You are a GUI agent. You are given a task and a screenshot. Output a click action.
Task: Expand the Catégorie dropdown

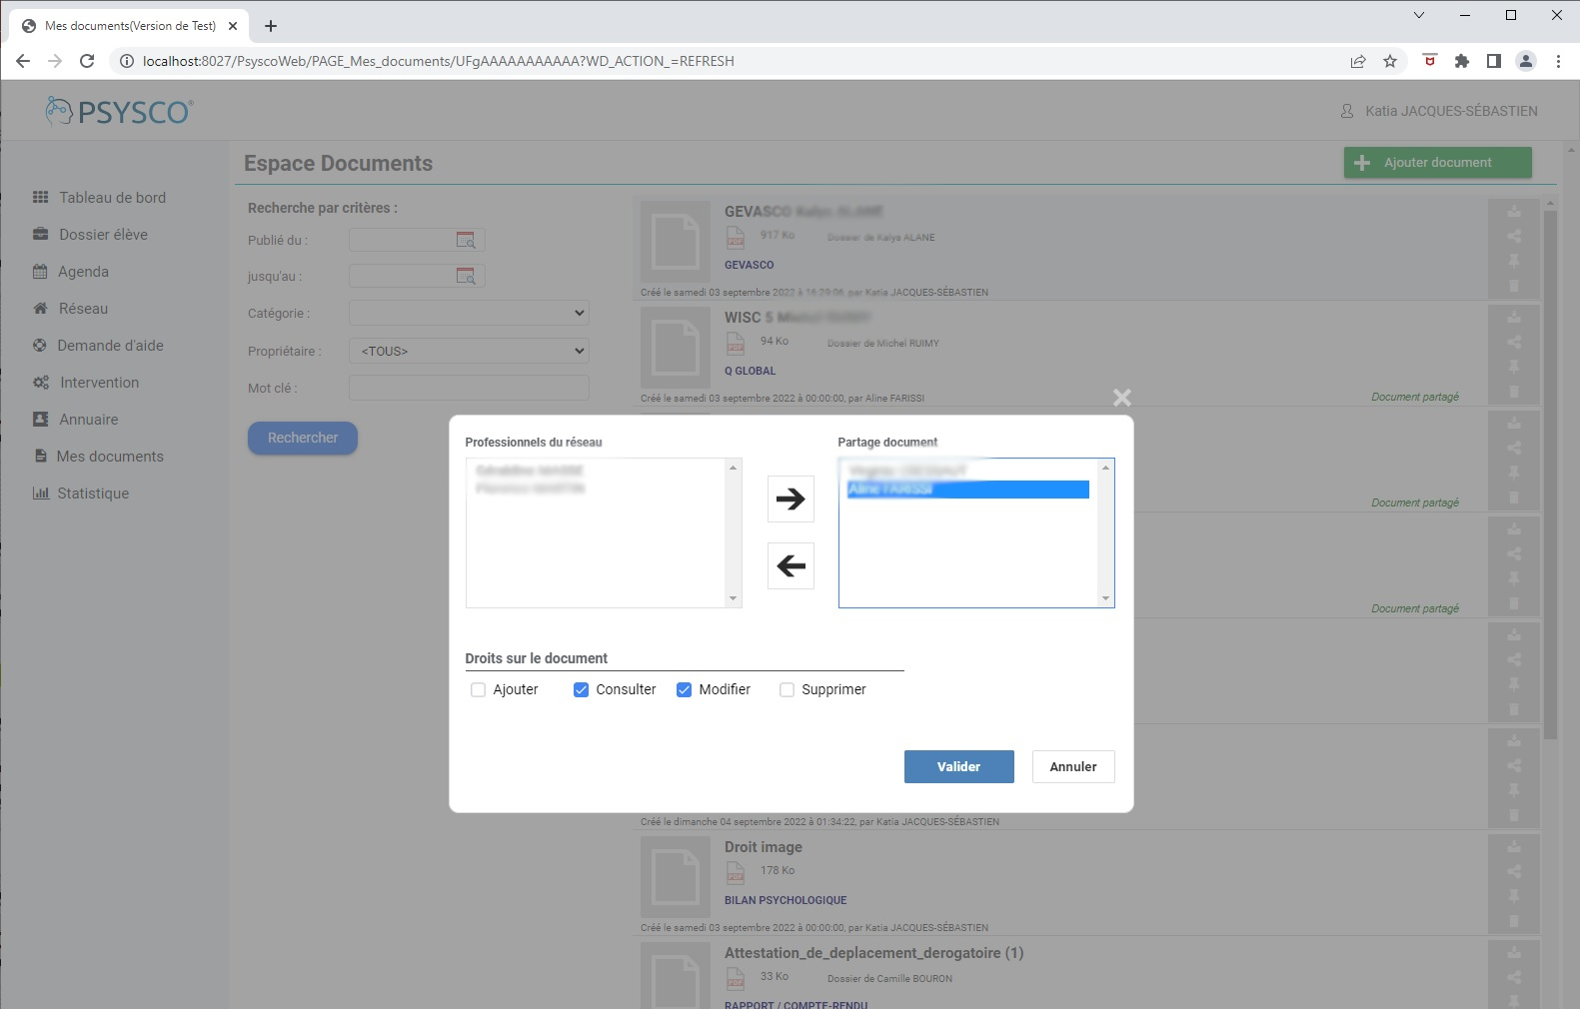(469, 314)
